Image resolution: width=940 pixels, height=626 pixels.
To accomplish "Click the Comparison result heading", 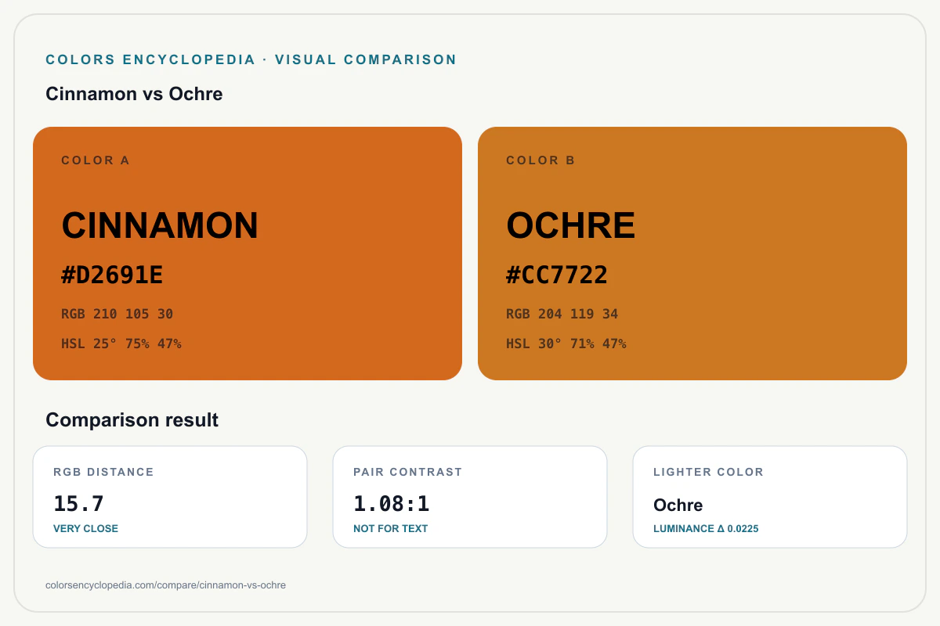I will [x=132, y=420].
